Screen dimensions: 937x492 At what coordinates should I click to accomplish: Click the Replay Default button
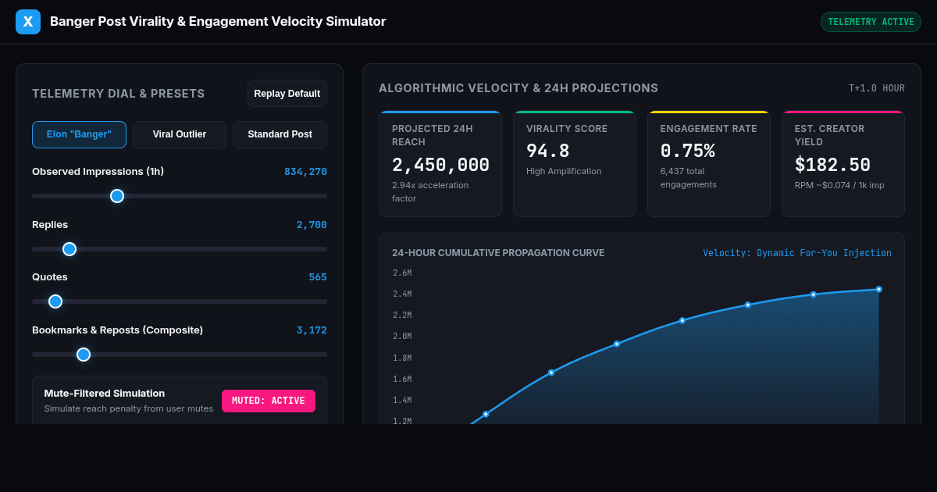287,94
